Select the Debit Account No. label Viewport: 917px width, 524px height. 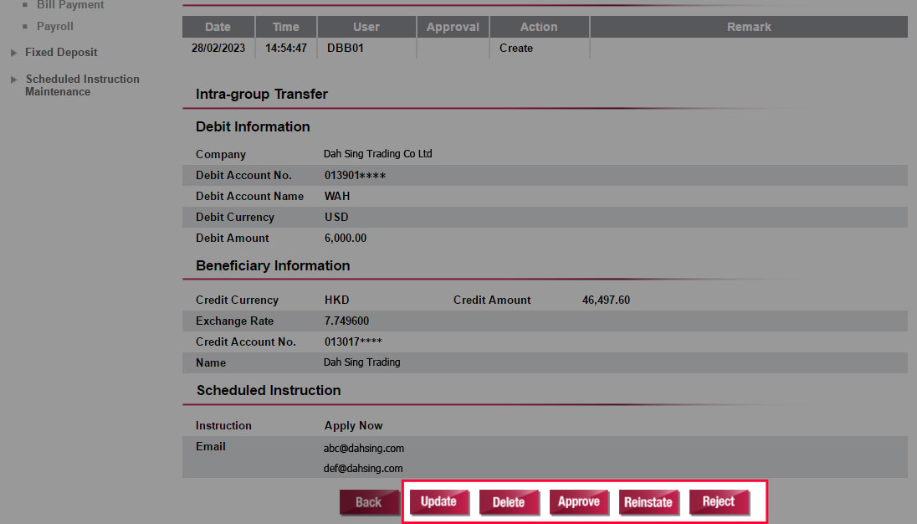(x=243, y=176)
